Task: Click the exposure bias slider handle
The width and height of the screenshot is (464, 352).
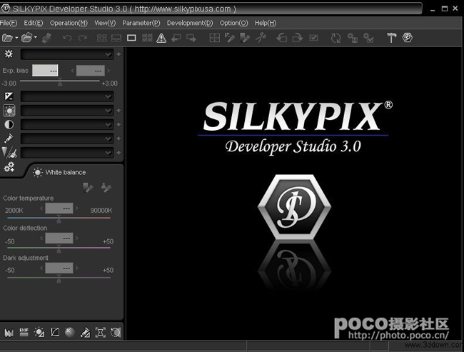Action: [59, 83]
